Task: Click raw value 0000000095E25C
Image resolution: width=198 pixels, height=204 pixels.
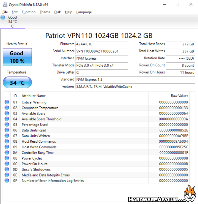Action: tap(174, 147)
